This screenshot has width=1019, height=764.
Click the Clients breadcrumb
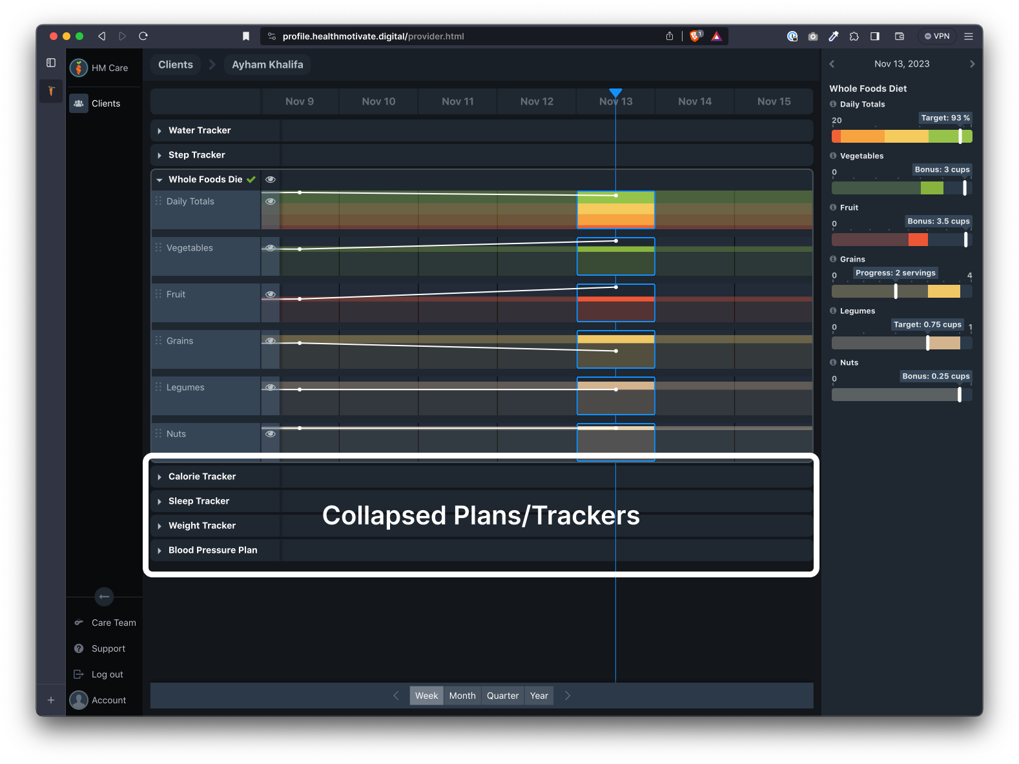tap(176, 65)
